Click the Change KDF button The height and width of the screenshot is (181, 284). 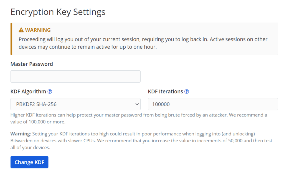pyautogui.click(x=29, y=162)
